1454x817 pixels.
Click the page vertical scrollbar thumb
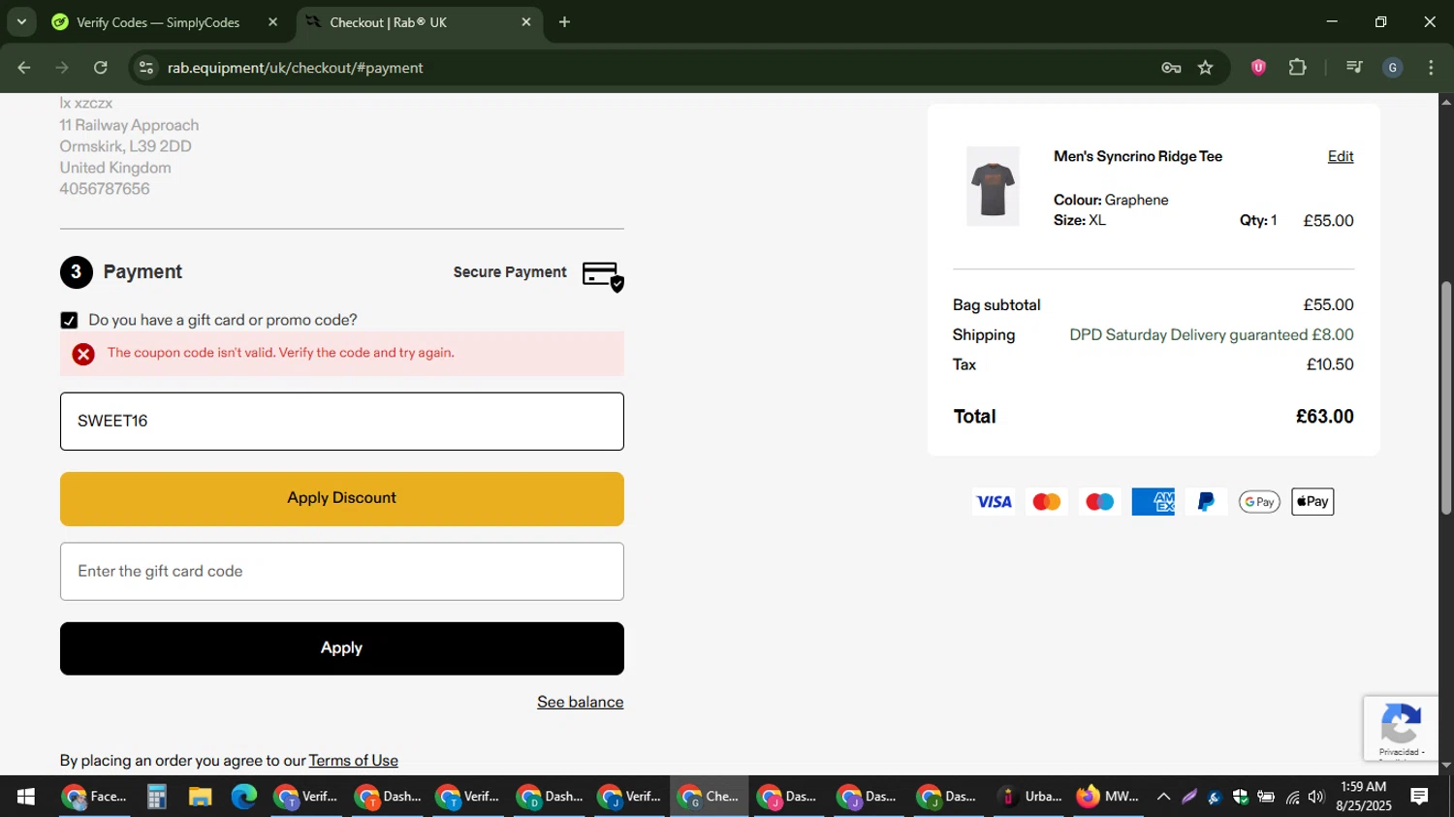click(x=1446, y=397)
